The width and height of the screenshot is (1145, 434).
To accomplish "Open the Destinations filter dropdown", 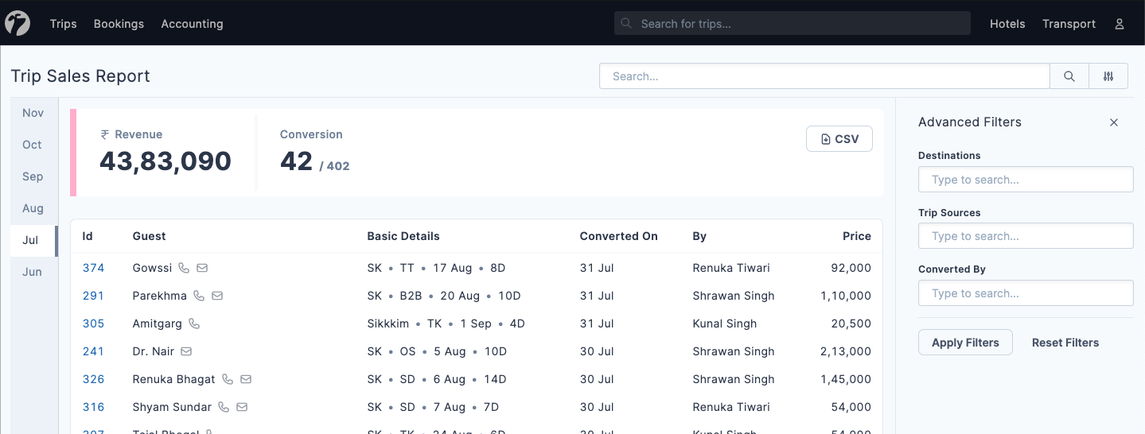I will click(x=1025, y=180).
